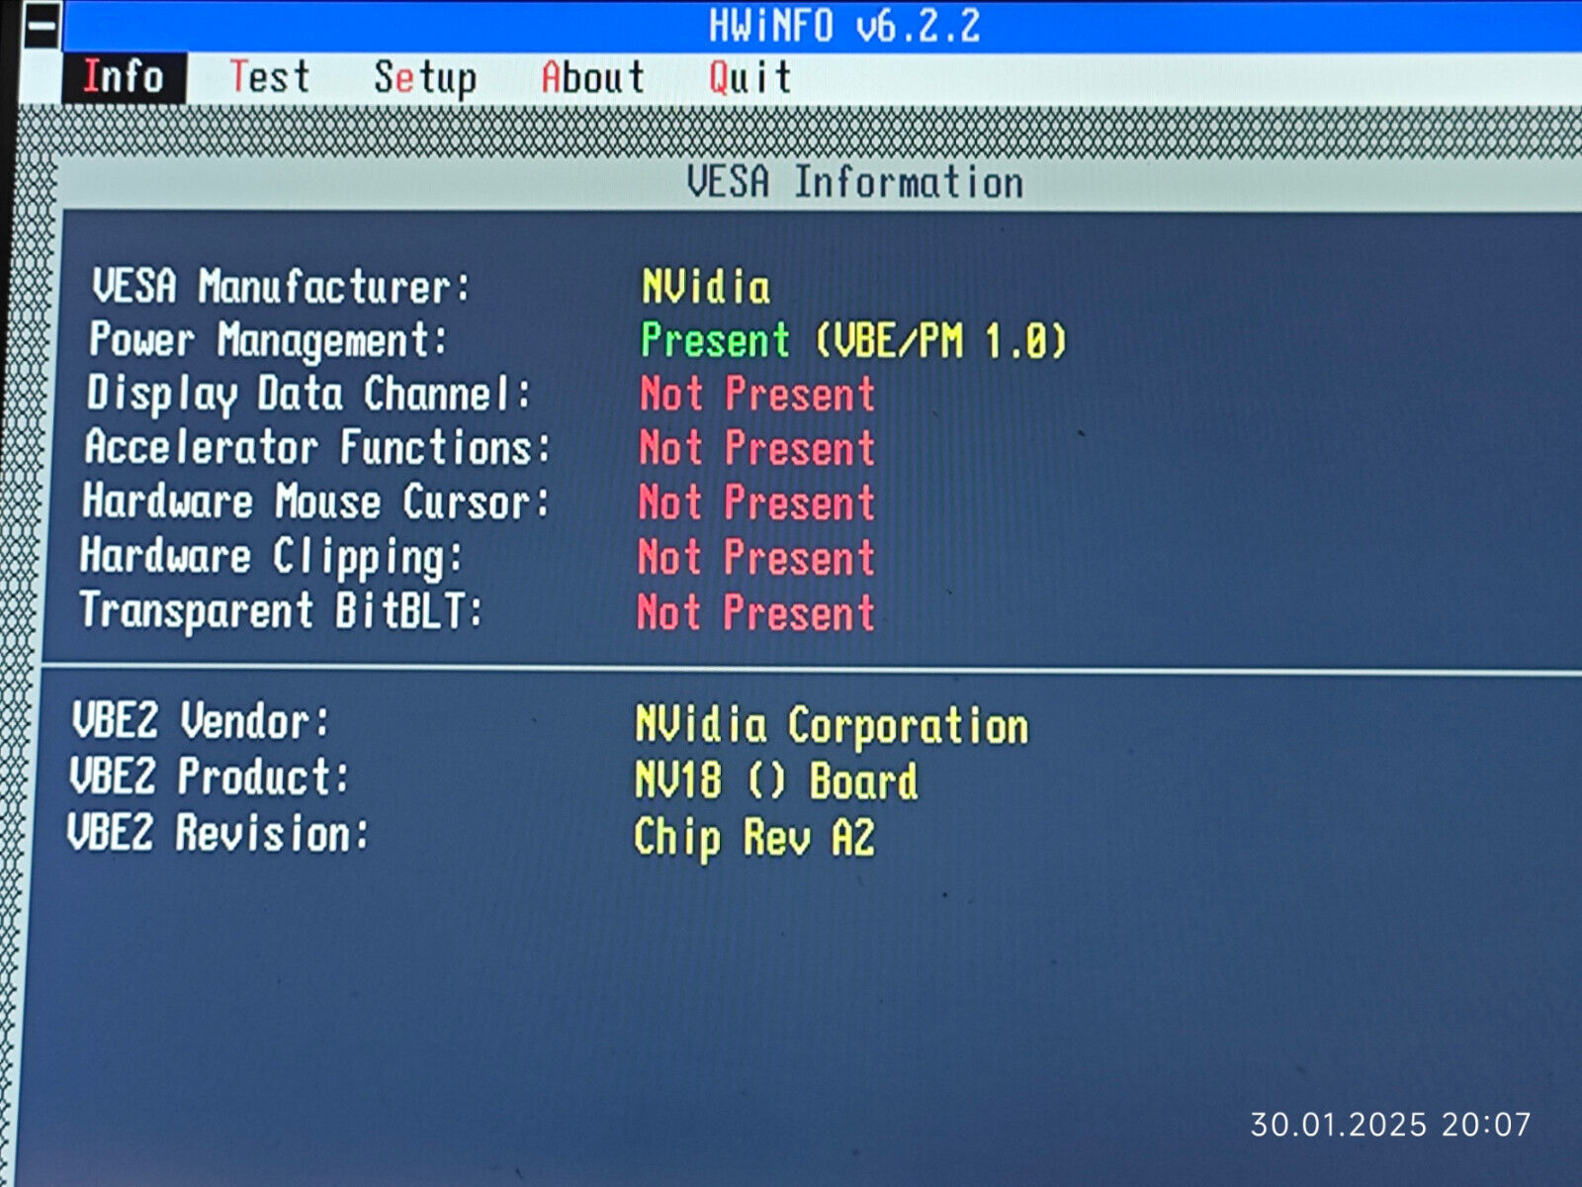
Task: Click the NV18 () Board product value
Action: pyautogui.click(x=776, y=780)
